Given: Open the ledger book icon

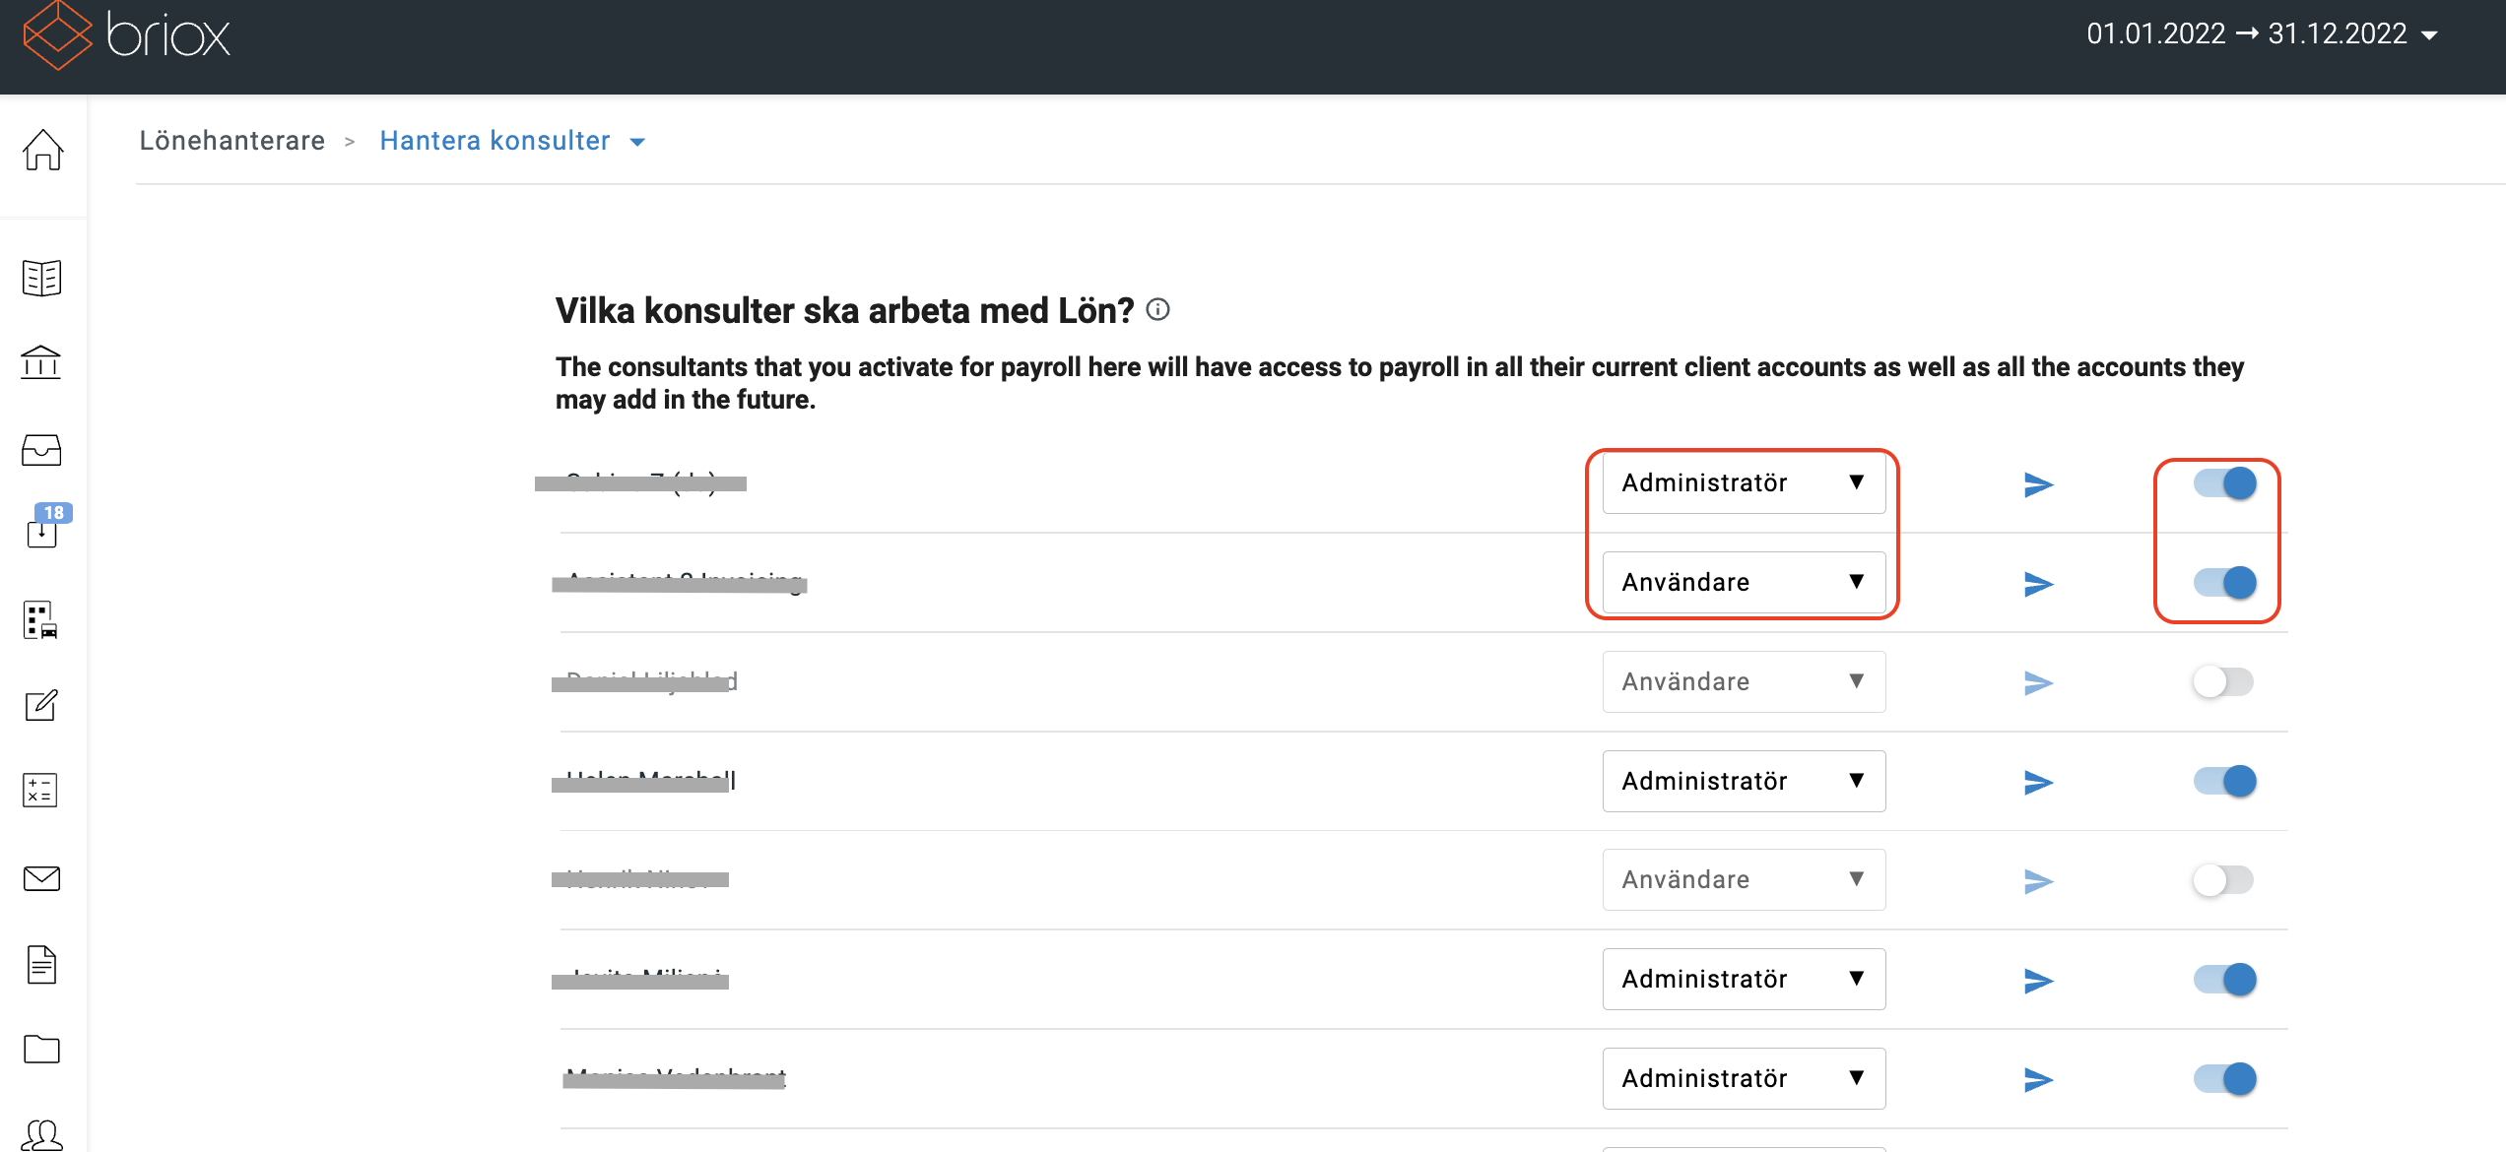Looking at the screenshot, I should coord(41,278).
